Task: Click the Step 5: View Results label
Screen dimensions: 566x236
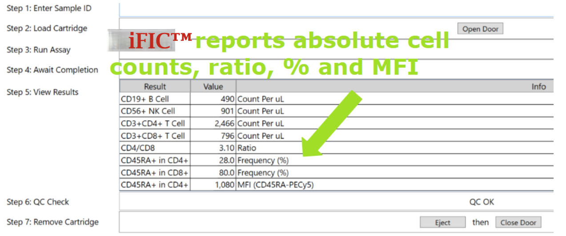Action: tap(42, 92)
